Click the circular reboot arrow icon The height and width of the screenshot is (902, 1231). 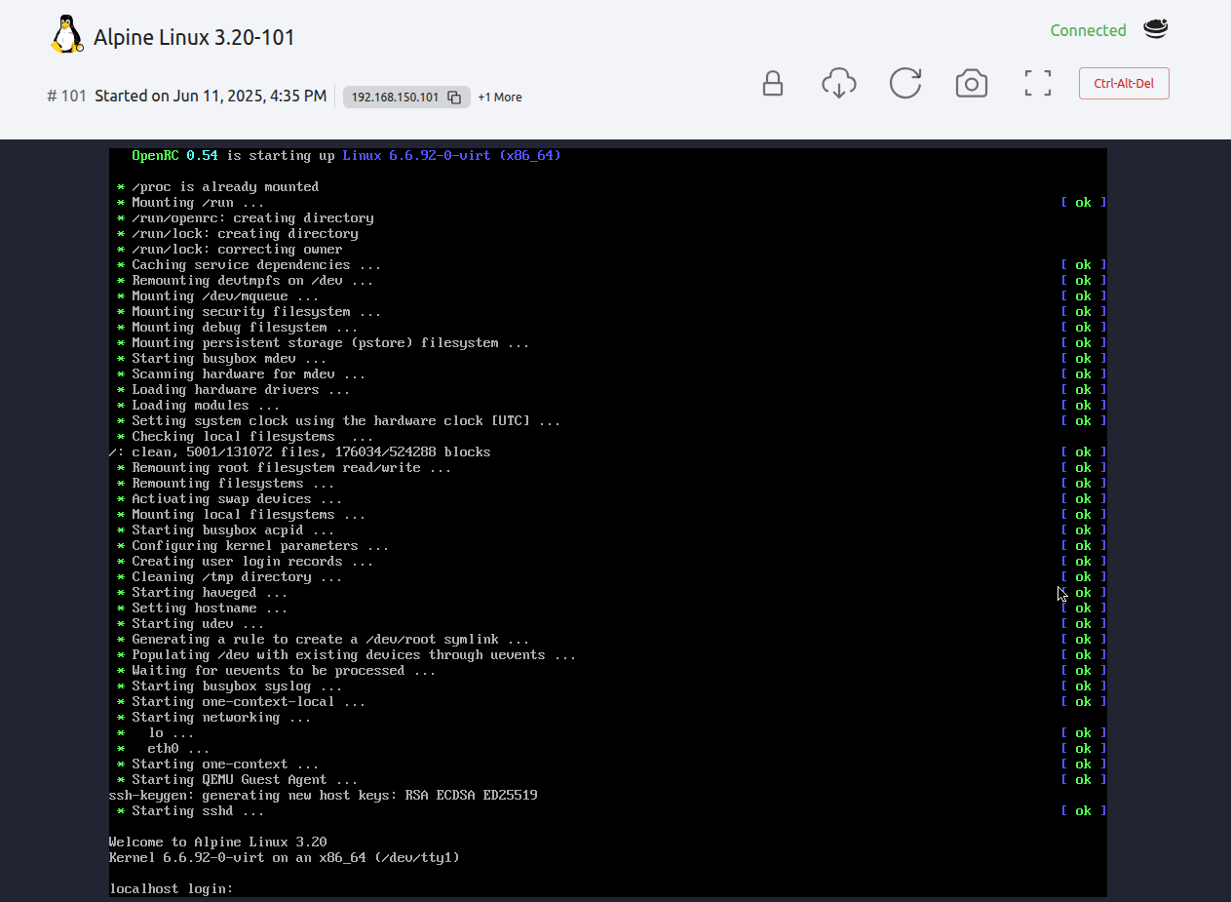coord(905,83)
